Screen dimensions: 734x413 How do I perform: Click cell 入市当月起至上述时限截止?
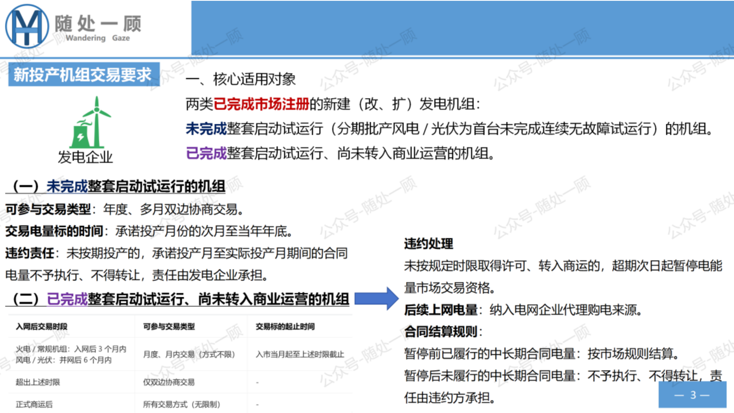pyautogui.click(x=300, y=354)
